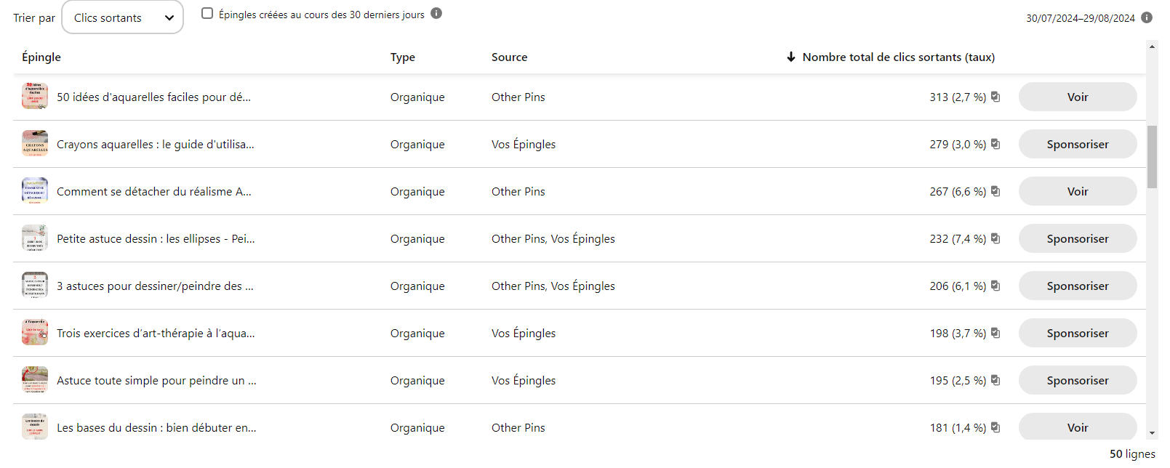
Task: Click the date range 30/07/2024–29/08/2024
Action: point(1080,18)
